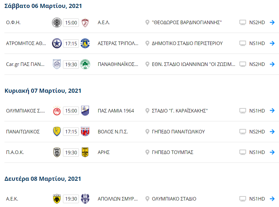
Task: Click the ΠΑΝΑΙΤΩΛΙΚΟΣ team name
Action: tap(23, 132)
